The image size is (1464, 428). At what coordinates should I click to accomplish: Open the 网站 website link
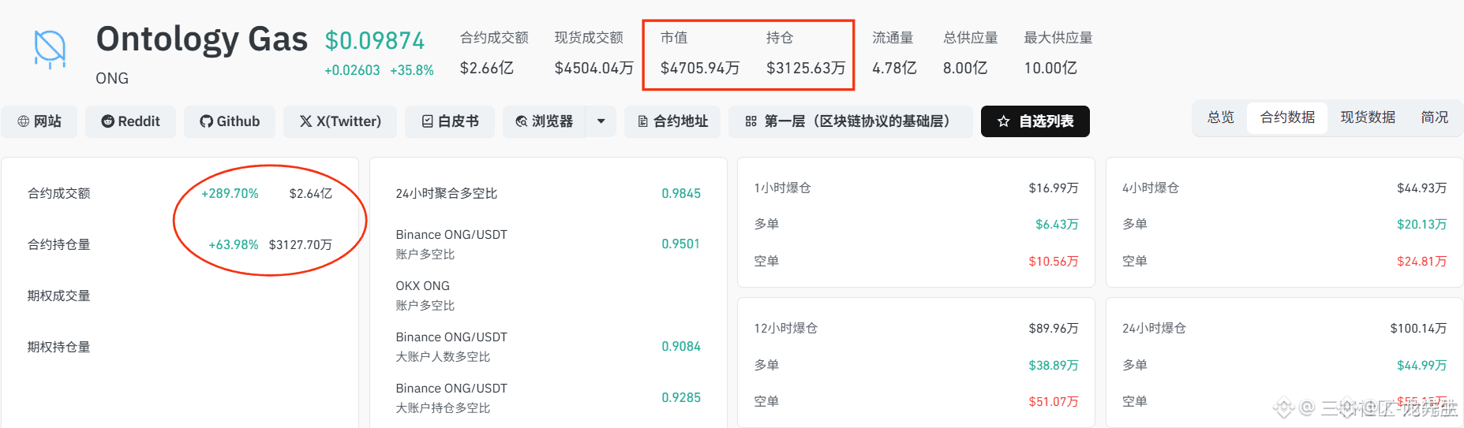tap(39, 121)
